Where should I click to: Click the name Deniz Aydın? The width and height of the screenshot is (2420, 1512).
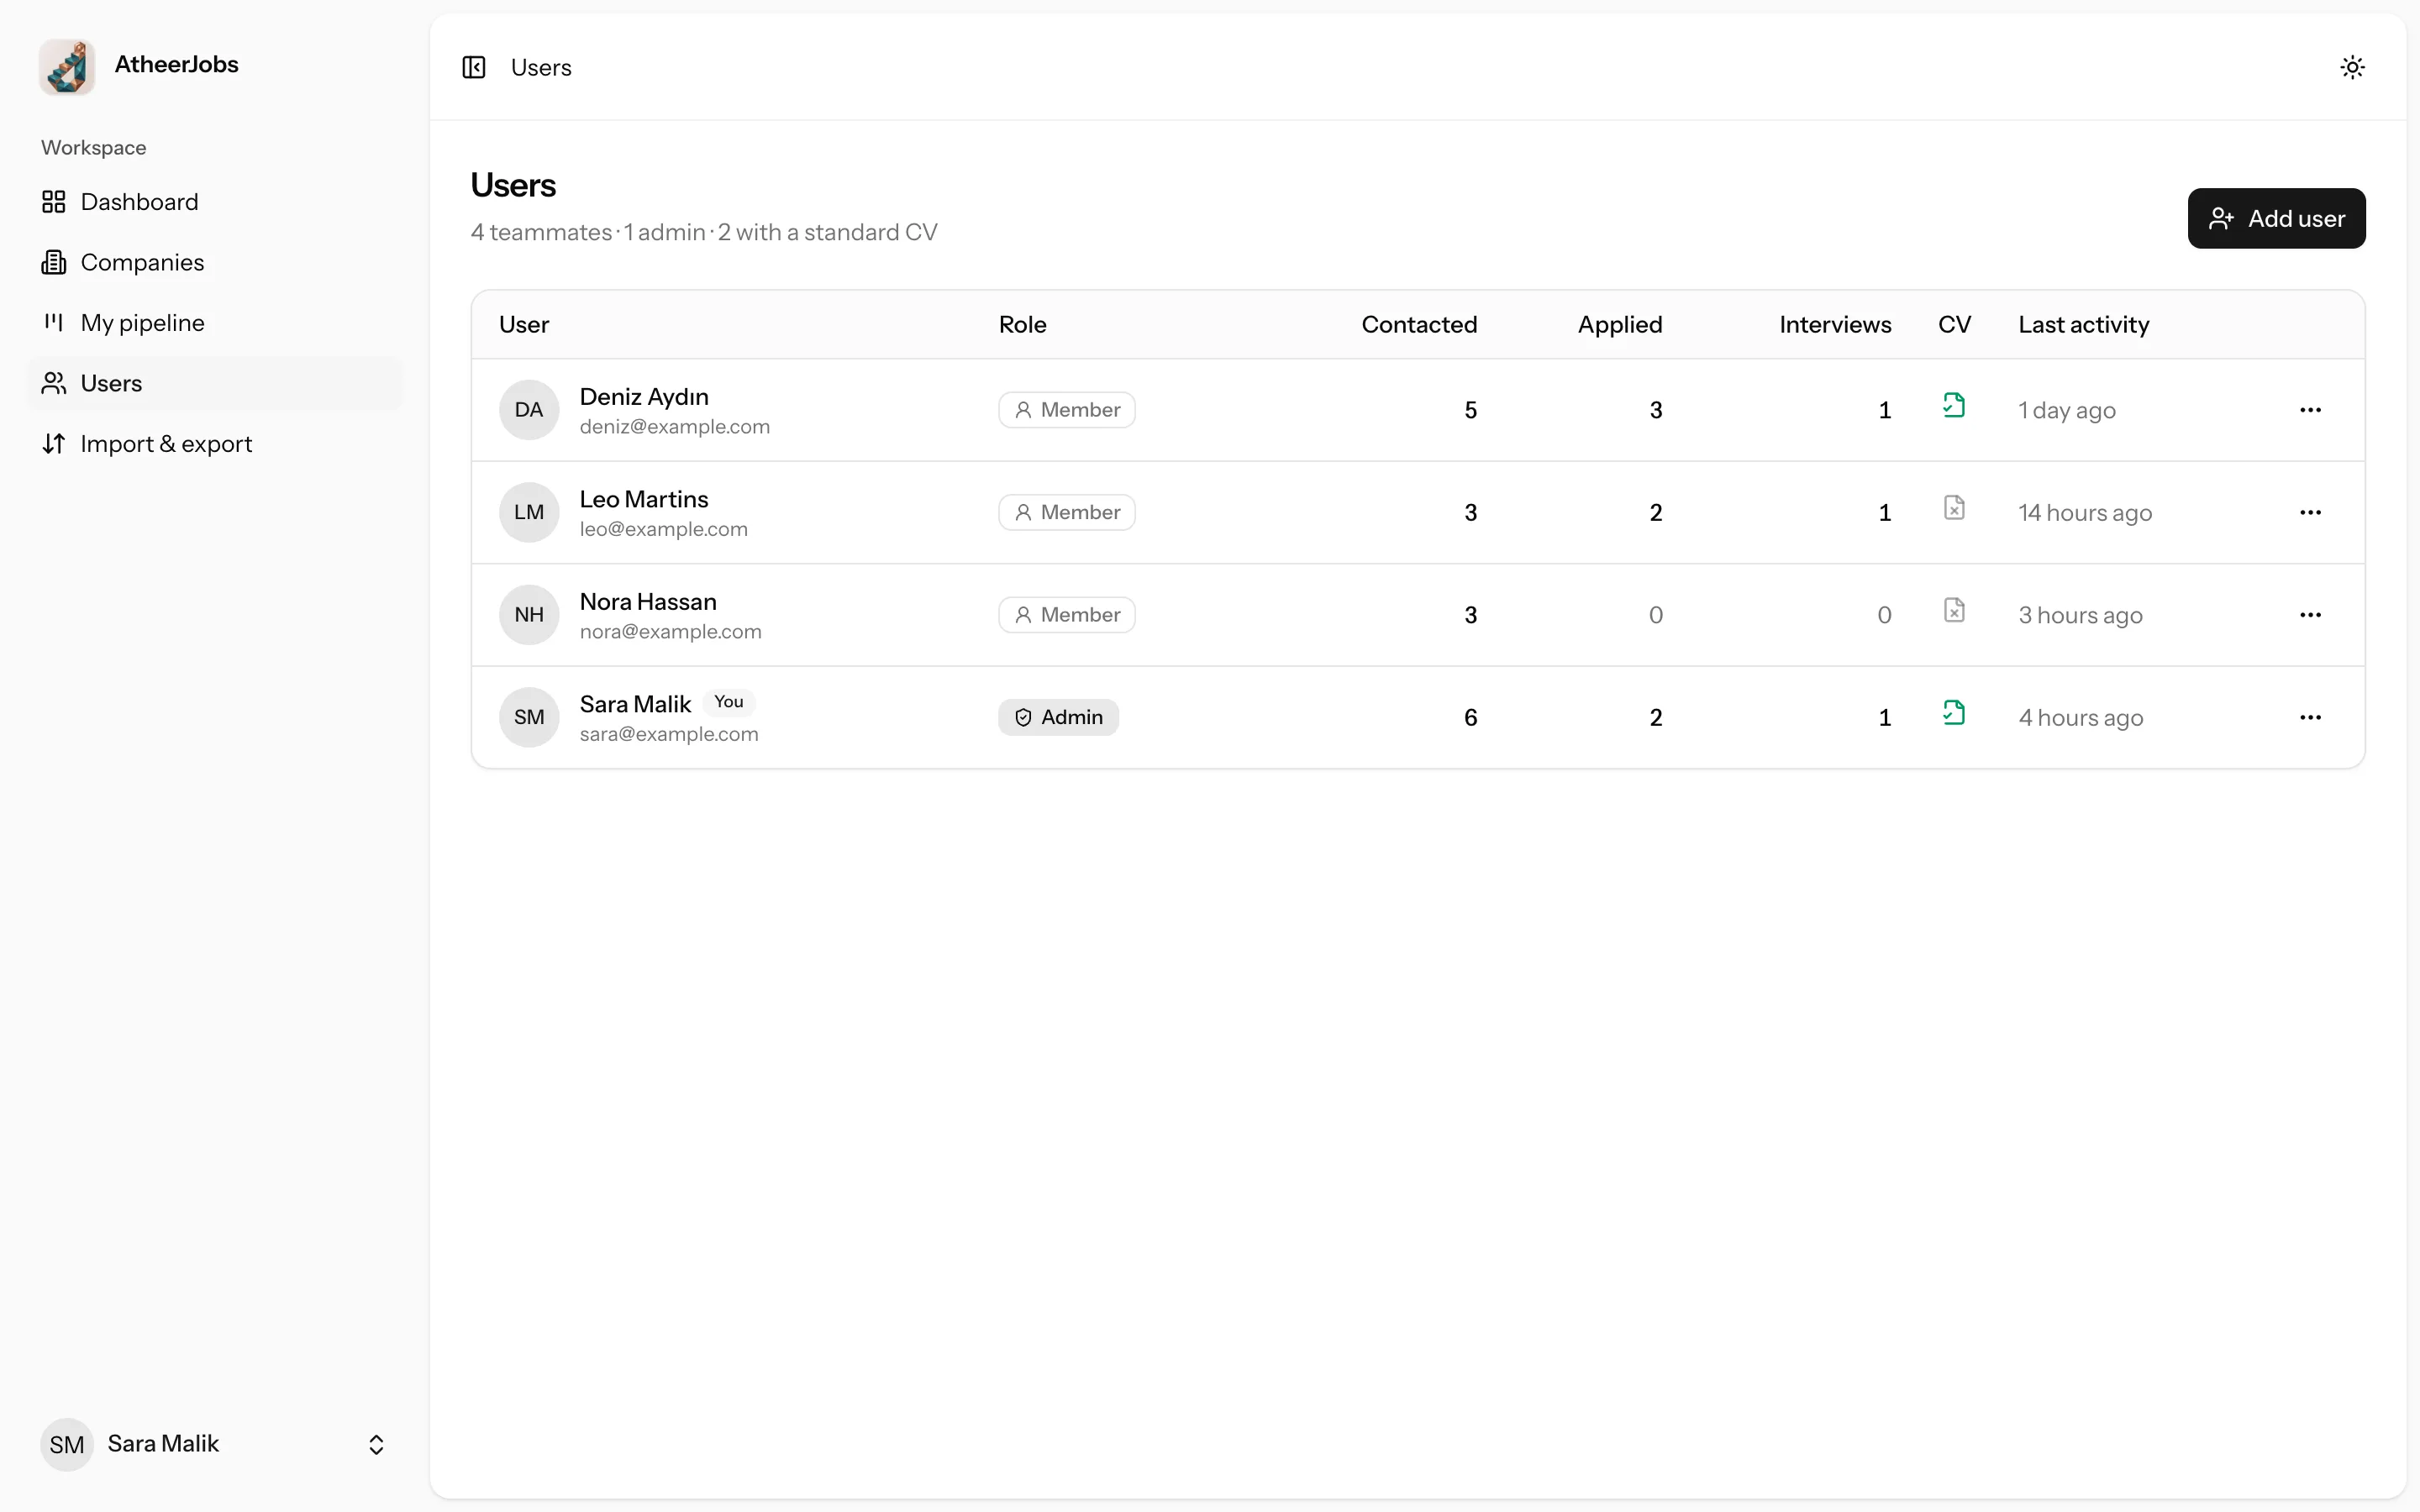pyautogui.click(x=644, y=397)
